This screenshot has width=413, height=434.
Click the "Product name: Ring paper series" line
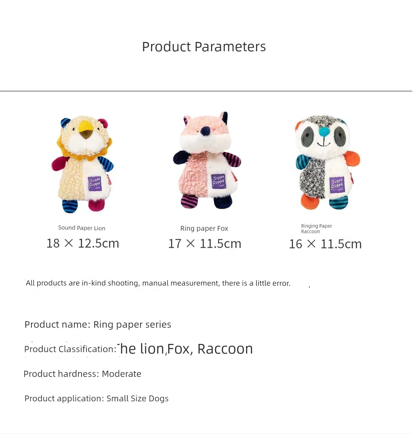(x=98, y=325)
